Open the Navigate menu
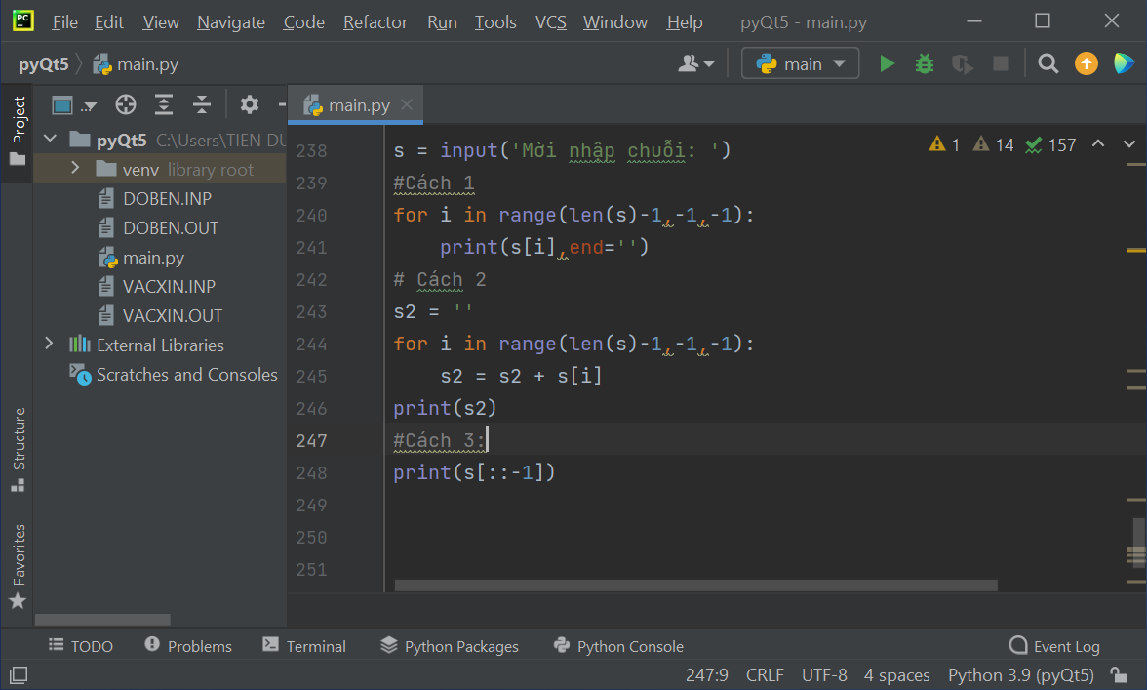 231,22
